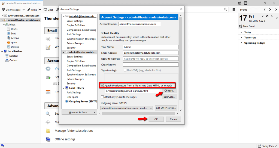279x148 pixels.
Task: Open Copies & Folders under admin account
Action: coord(76,61)
